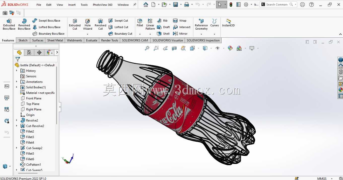Activate the Intersect tool
The width and height of the screenshot is (343, 180).
coord(182,27)
